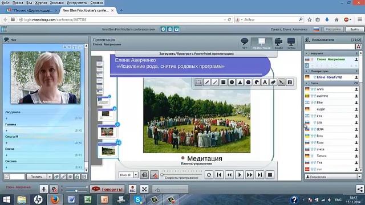Click the Говорить! button
The image size is (365, 205).
click(x=107, y=189)
